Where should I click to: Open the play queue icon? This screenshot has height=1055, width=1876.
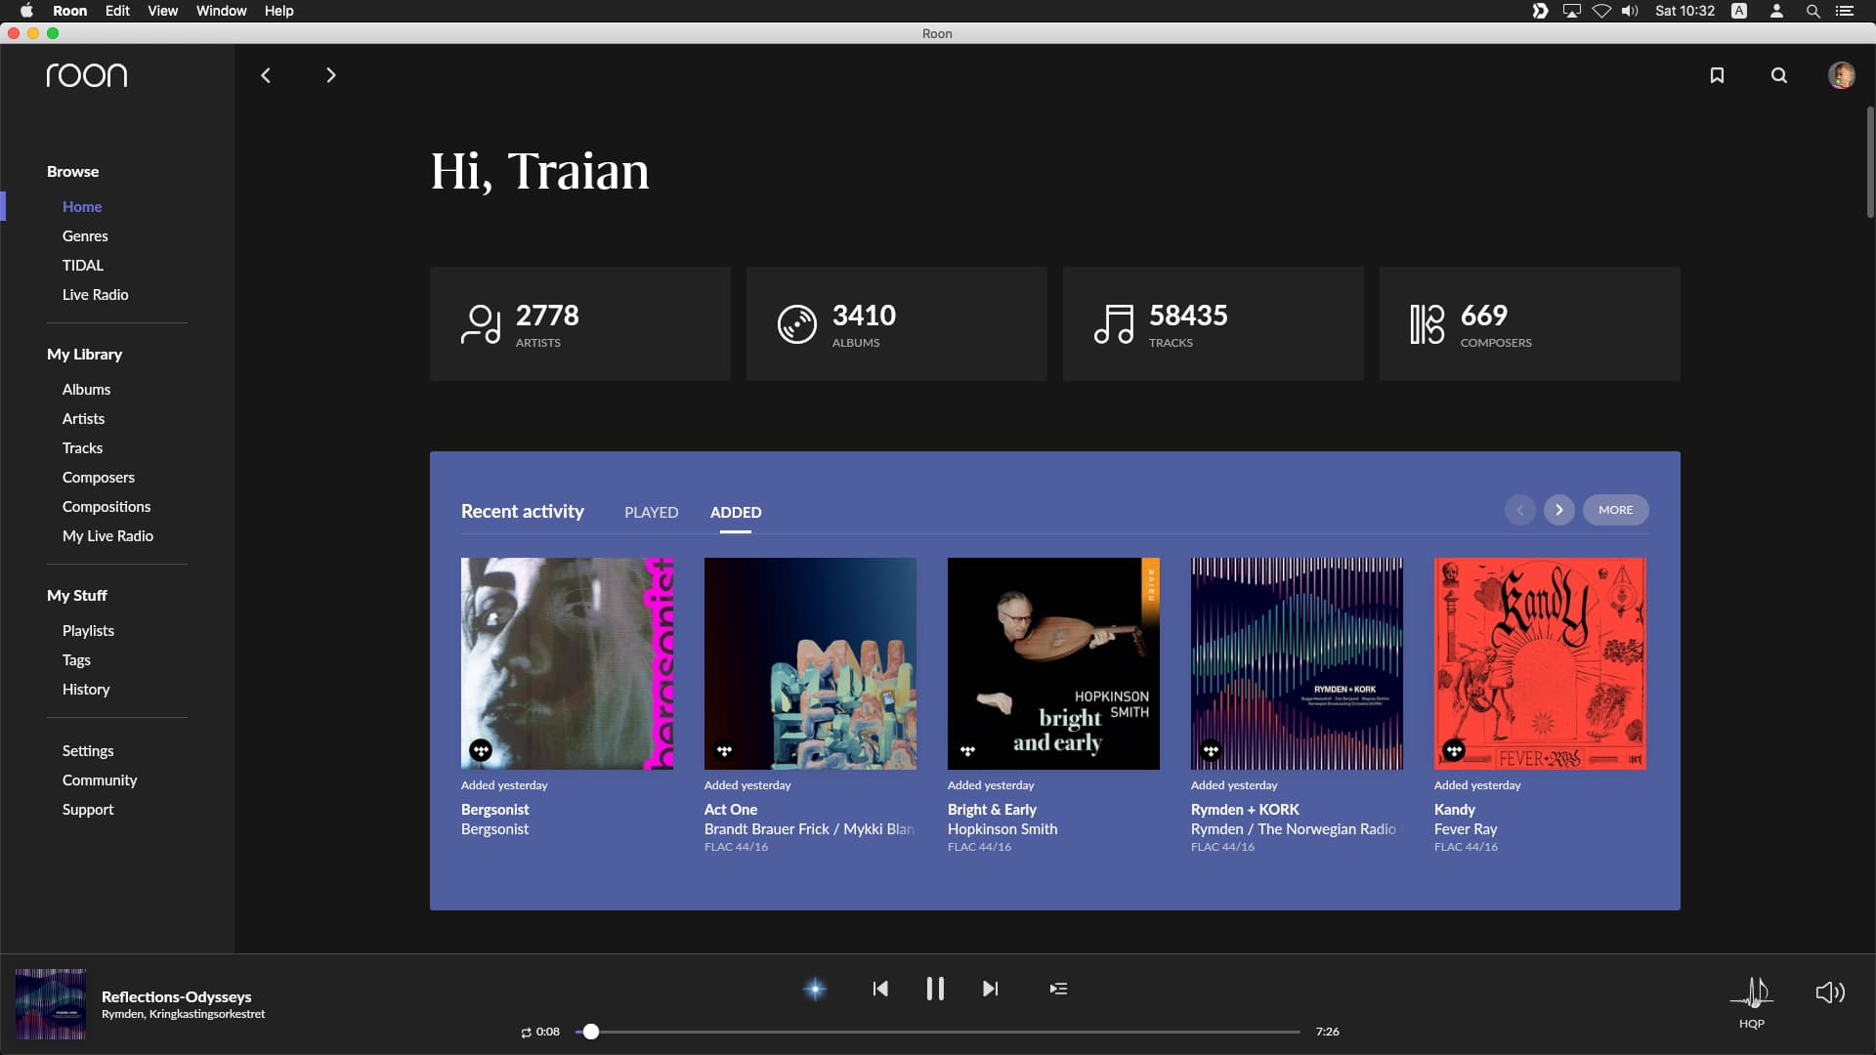pyautogui.click(x=1058, y=989)
